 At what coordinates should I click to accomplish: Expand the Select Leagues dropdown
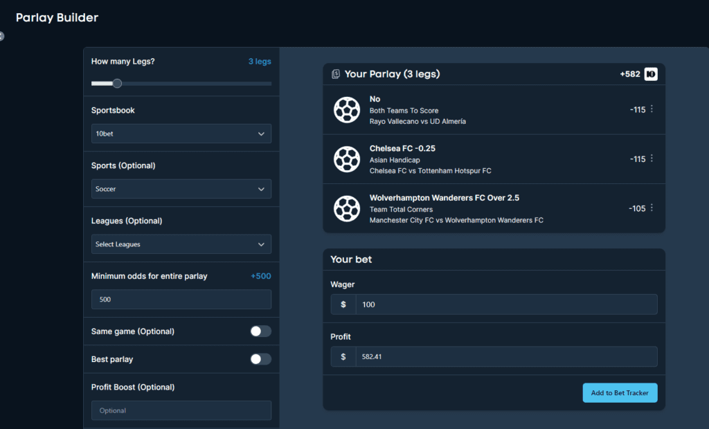[181, 244]
